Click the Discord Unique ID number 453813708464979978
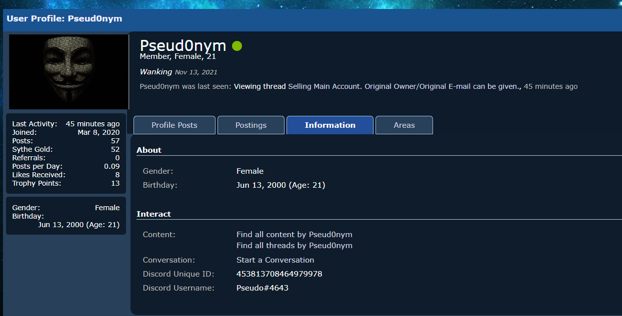The width and height of the screenshot is (622, 316). pyautogui.click(x=279, y=274)
